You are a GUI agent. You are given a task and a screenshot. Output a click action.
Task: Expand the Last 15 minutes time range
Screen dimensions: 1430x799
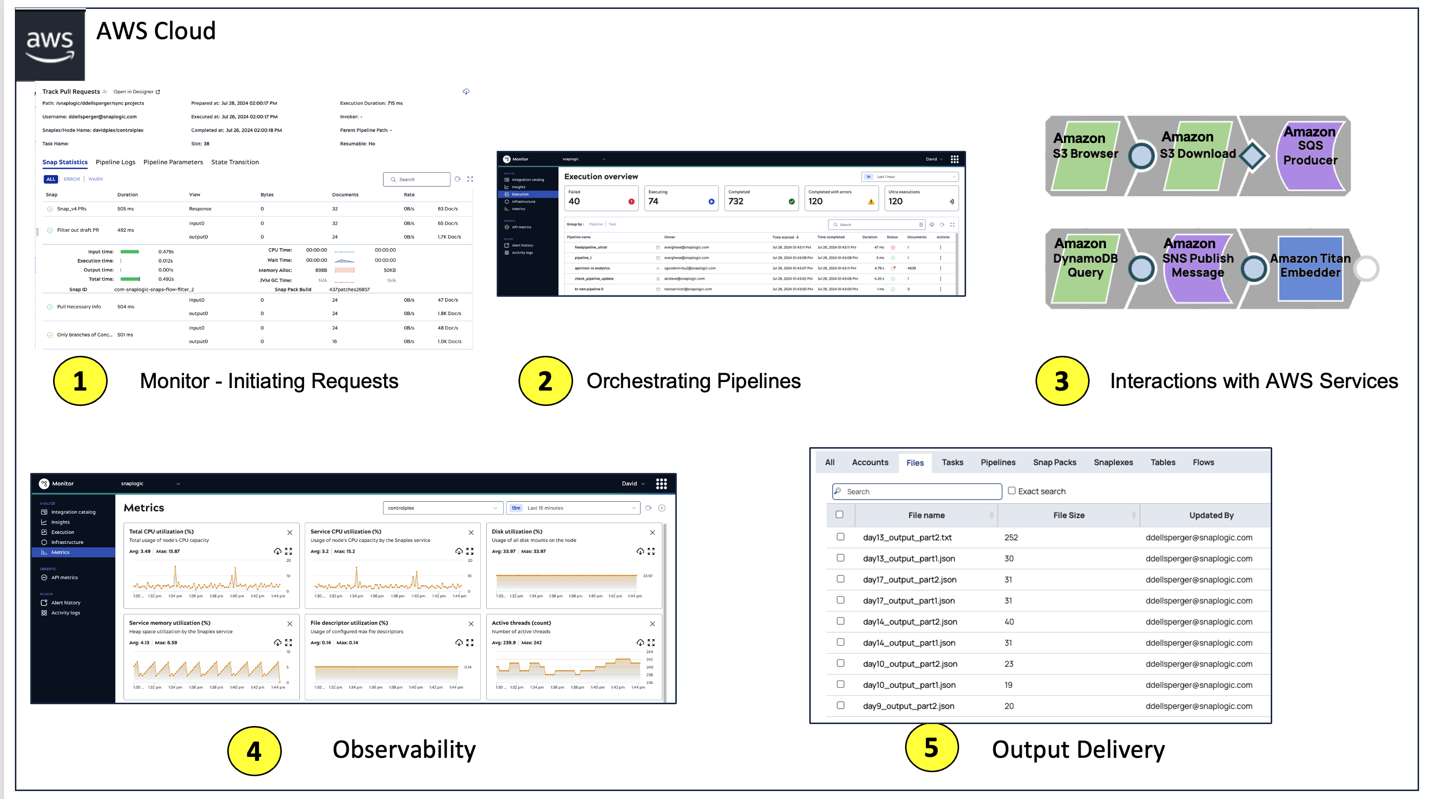(x=574, y=508)
